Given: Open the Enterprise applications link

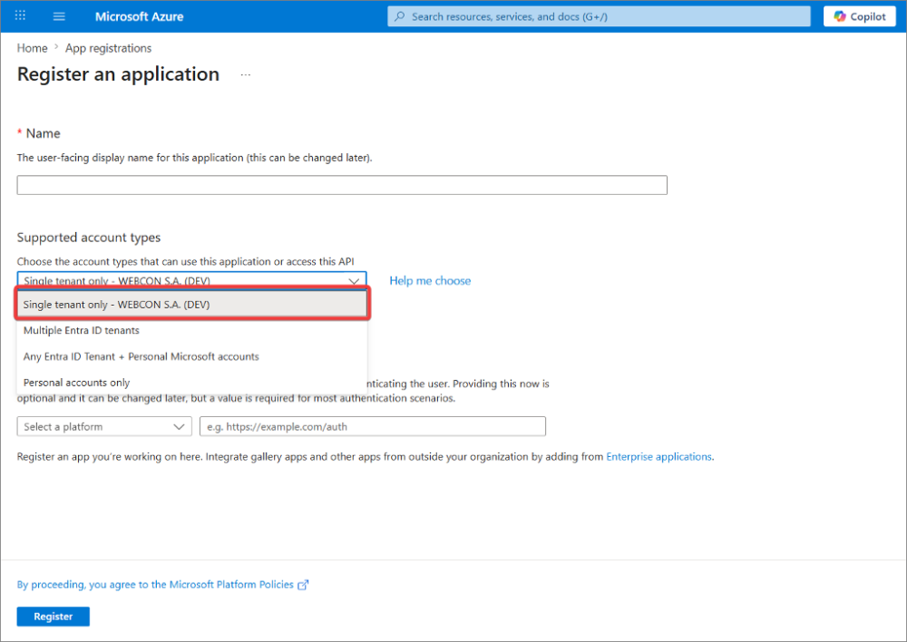Looking at the screenshot, I should 658,457.
